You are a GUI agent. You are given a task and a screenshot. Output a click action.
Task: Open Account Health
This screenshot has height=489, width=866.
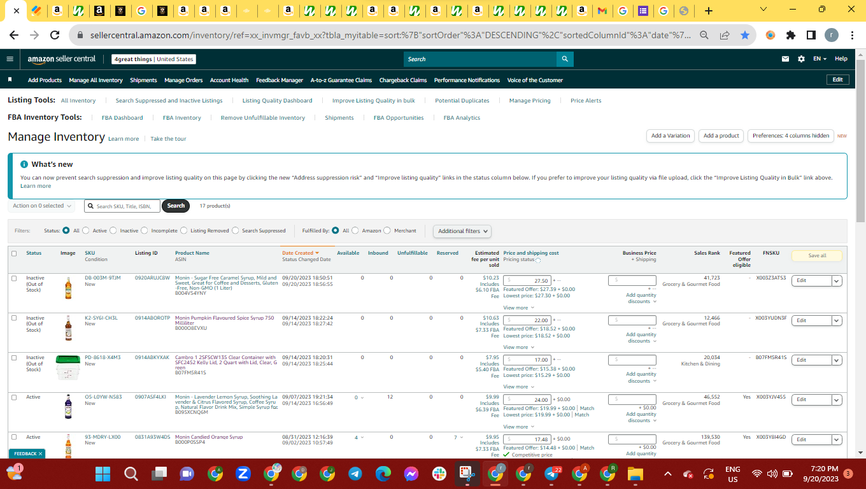pos(229,80)
